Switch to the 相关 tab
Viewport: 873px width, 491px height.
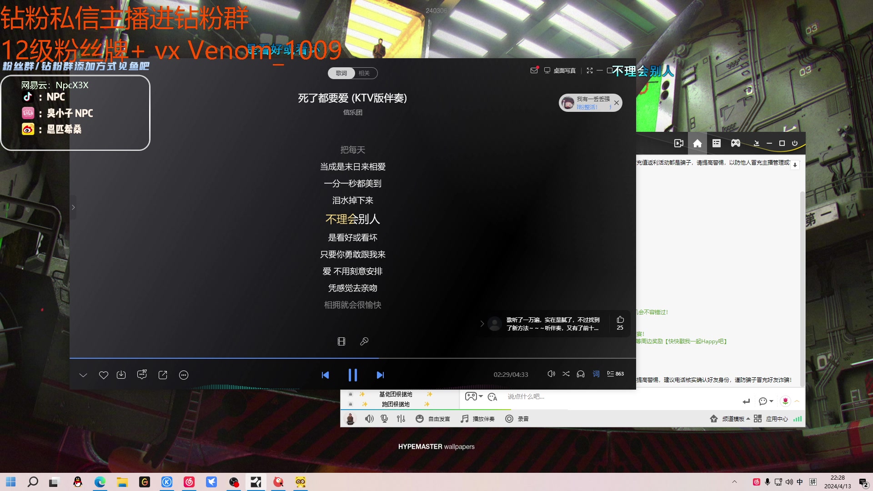pos(364,73)
